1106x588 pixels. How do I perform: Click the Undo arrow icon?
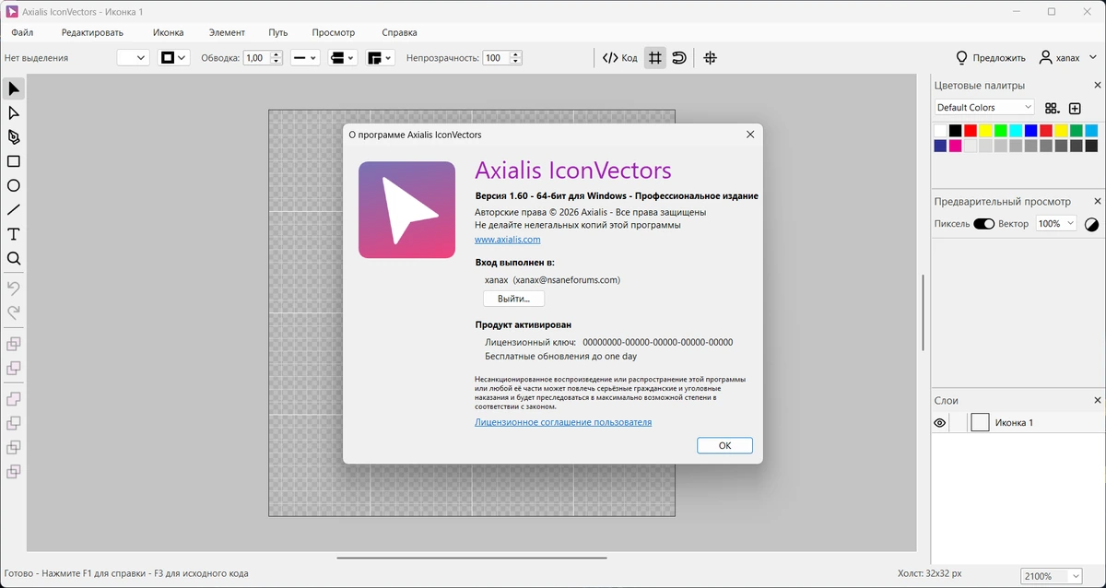[14, 288]
